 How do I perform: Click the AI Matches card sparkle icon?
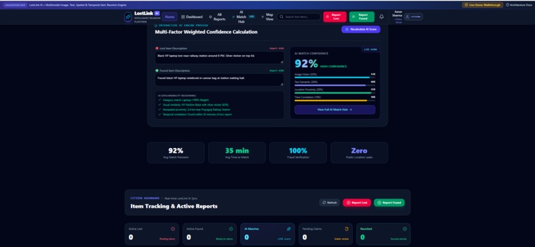[x=289, y=229]
